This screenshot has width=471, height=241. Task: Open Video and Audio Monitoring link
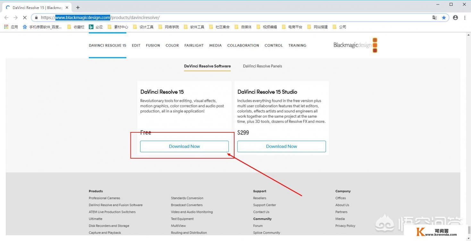[192, 212]
